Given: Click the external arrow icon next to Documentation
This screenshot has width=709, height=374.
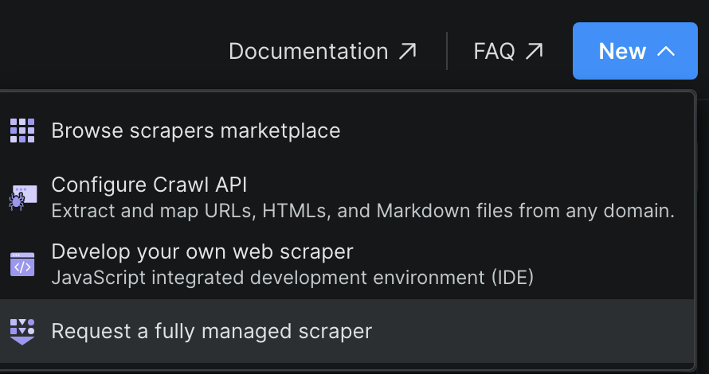Looking at the screenshot, I should tap(407, 52).
